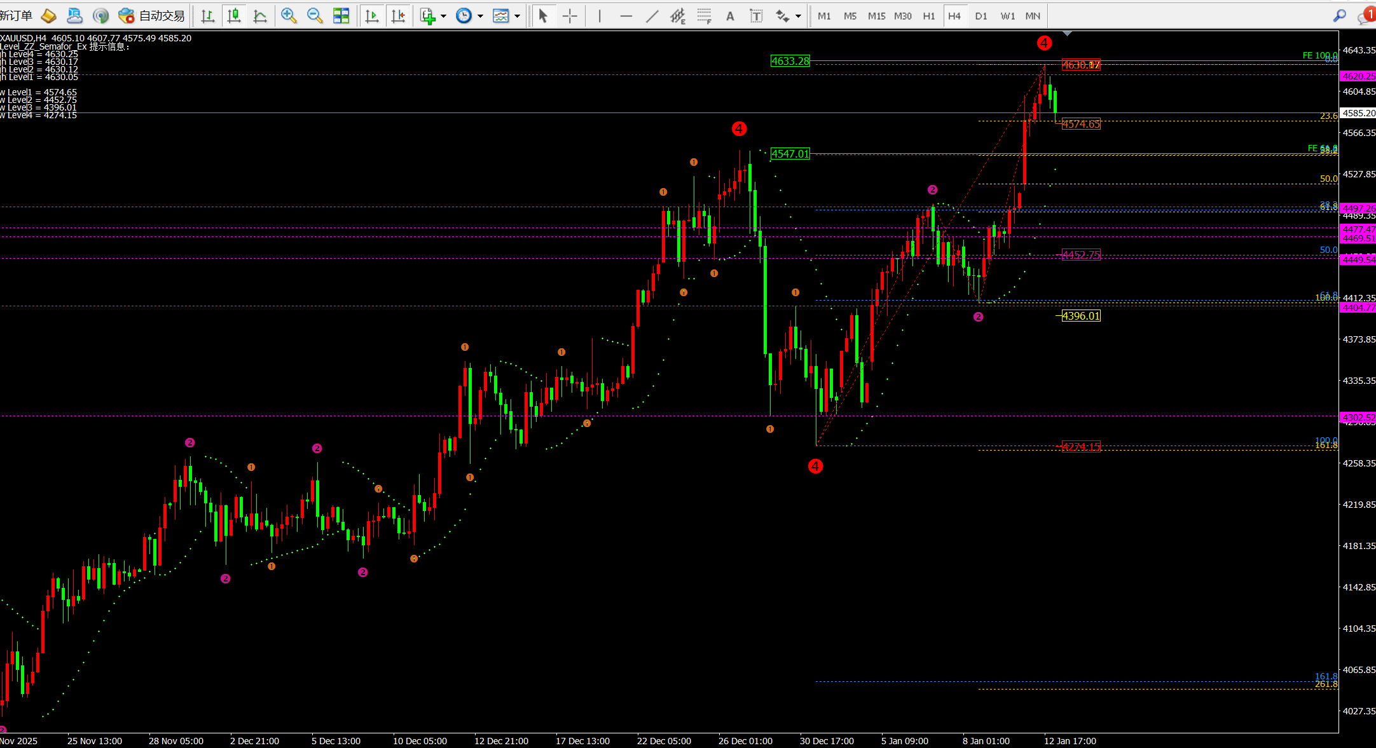1376x748 pixels.
Task: Select the text label tool (T)
Action: coord(756,16)
